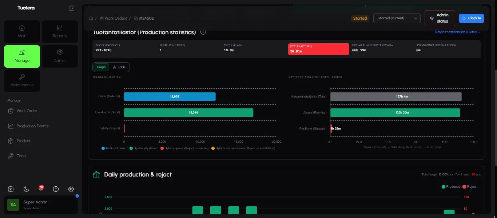Screen dimensions: 497x218
Task: Open help via the question mark icon
Action: tap(56, 189)
